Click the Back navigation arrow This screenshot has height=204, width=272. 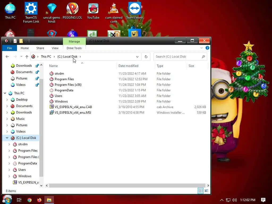(7, 57)
